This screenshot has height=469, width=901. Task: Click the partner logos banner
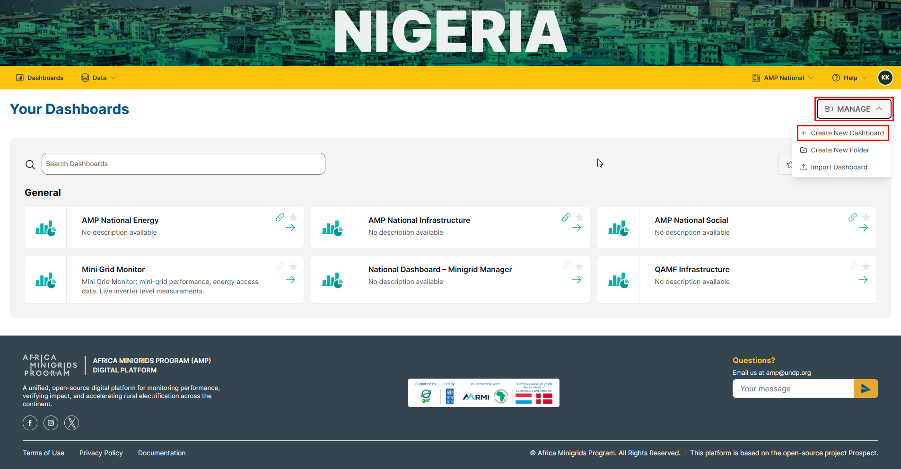[483, 393]
